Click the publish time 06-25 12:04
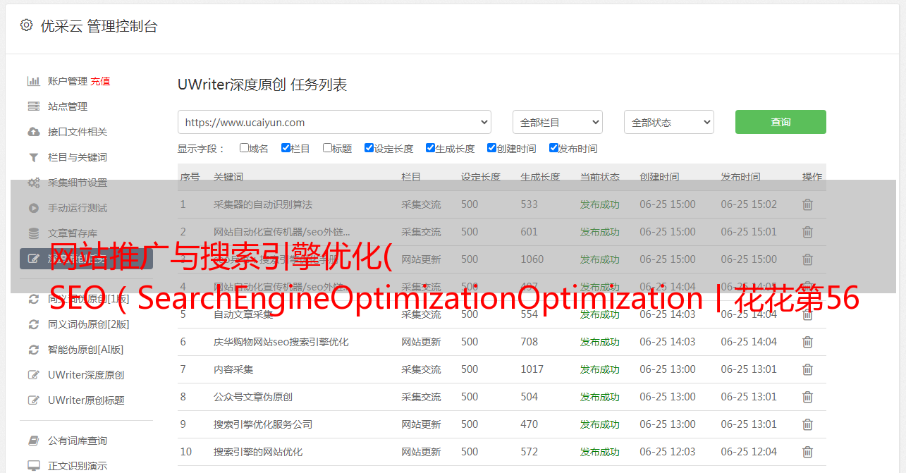Viewport: 906px width, 473px height. 749,452
